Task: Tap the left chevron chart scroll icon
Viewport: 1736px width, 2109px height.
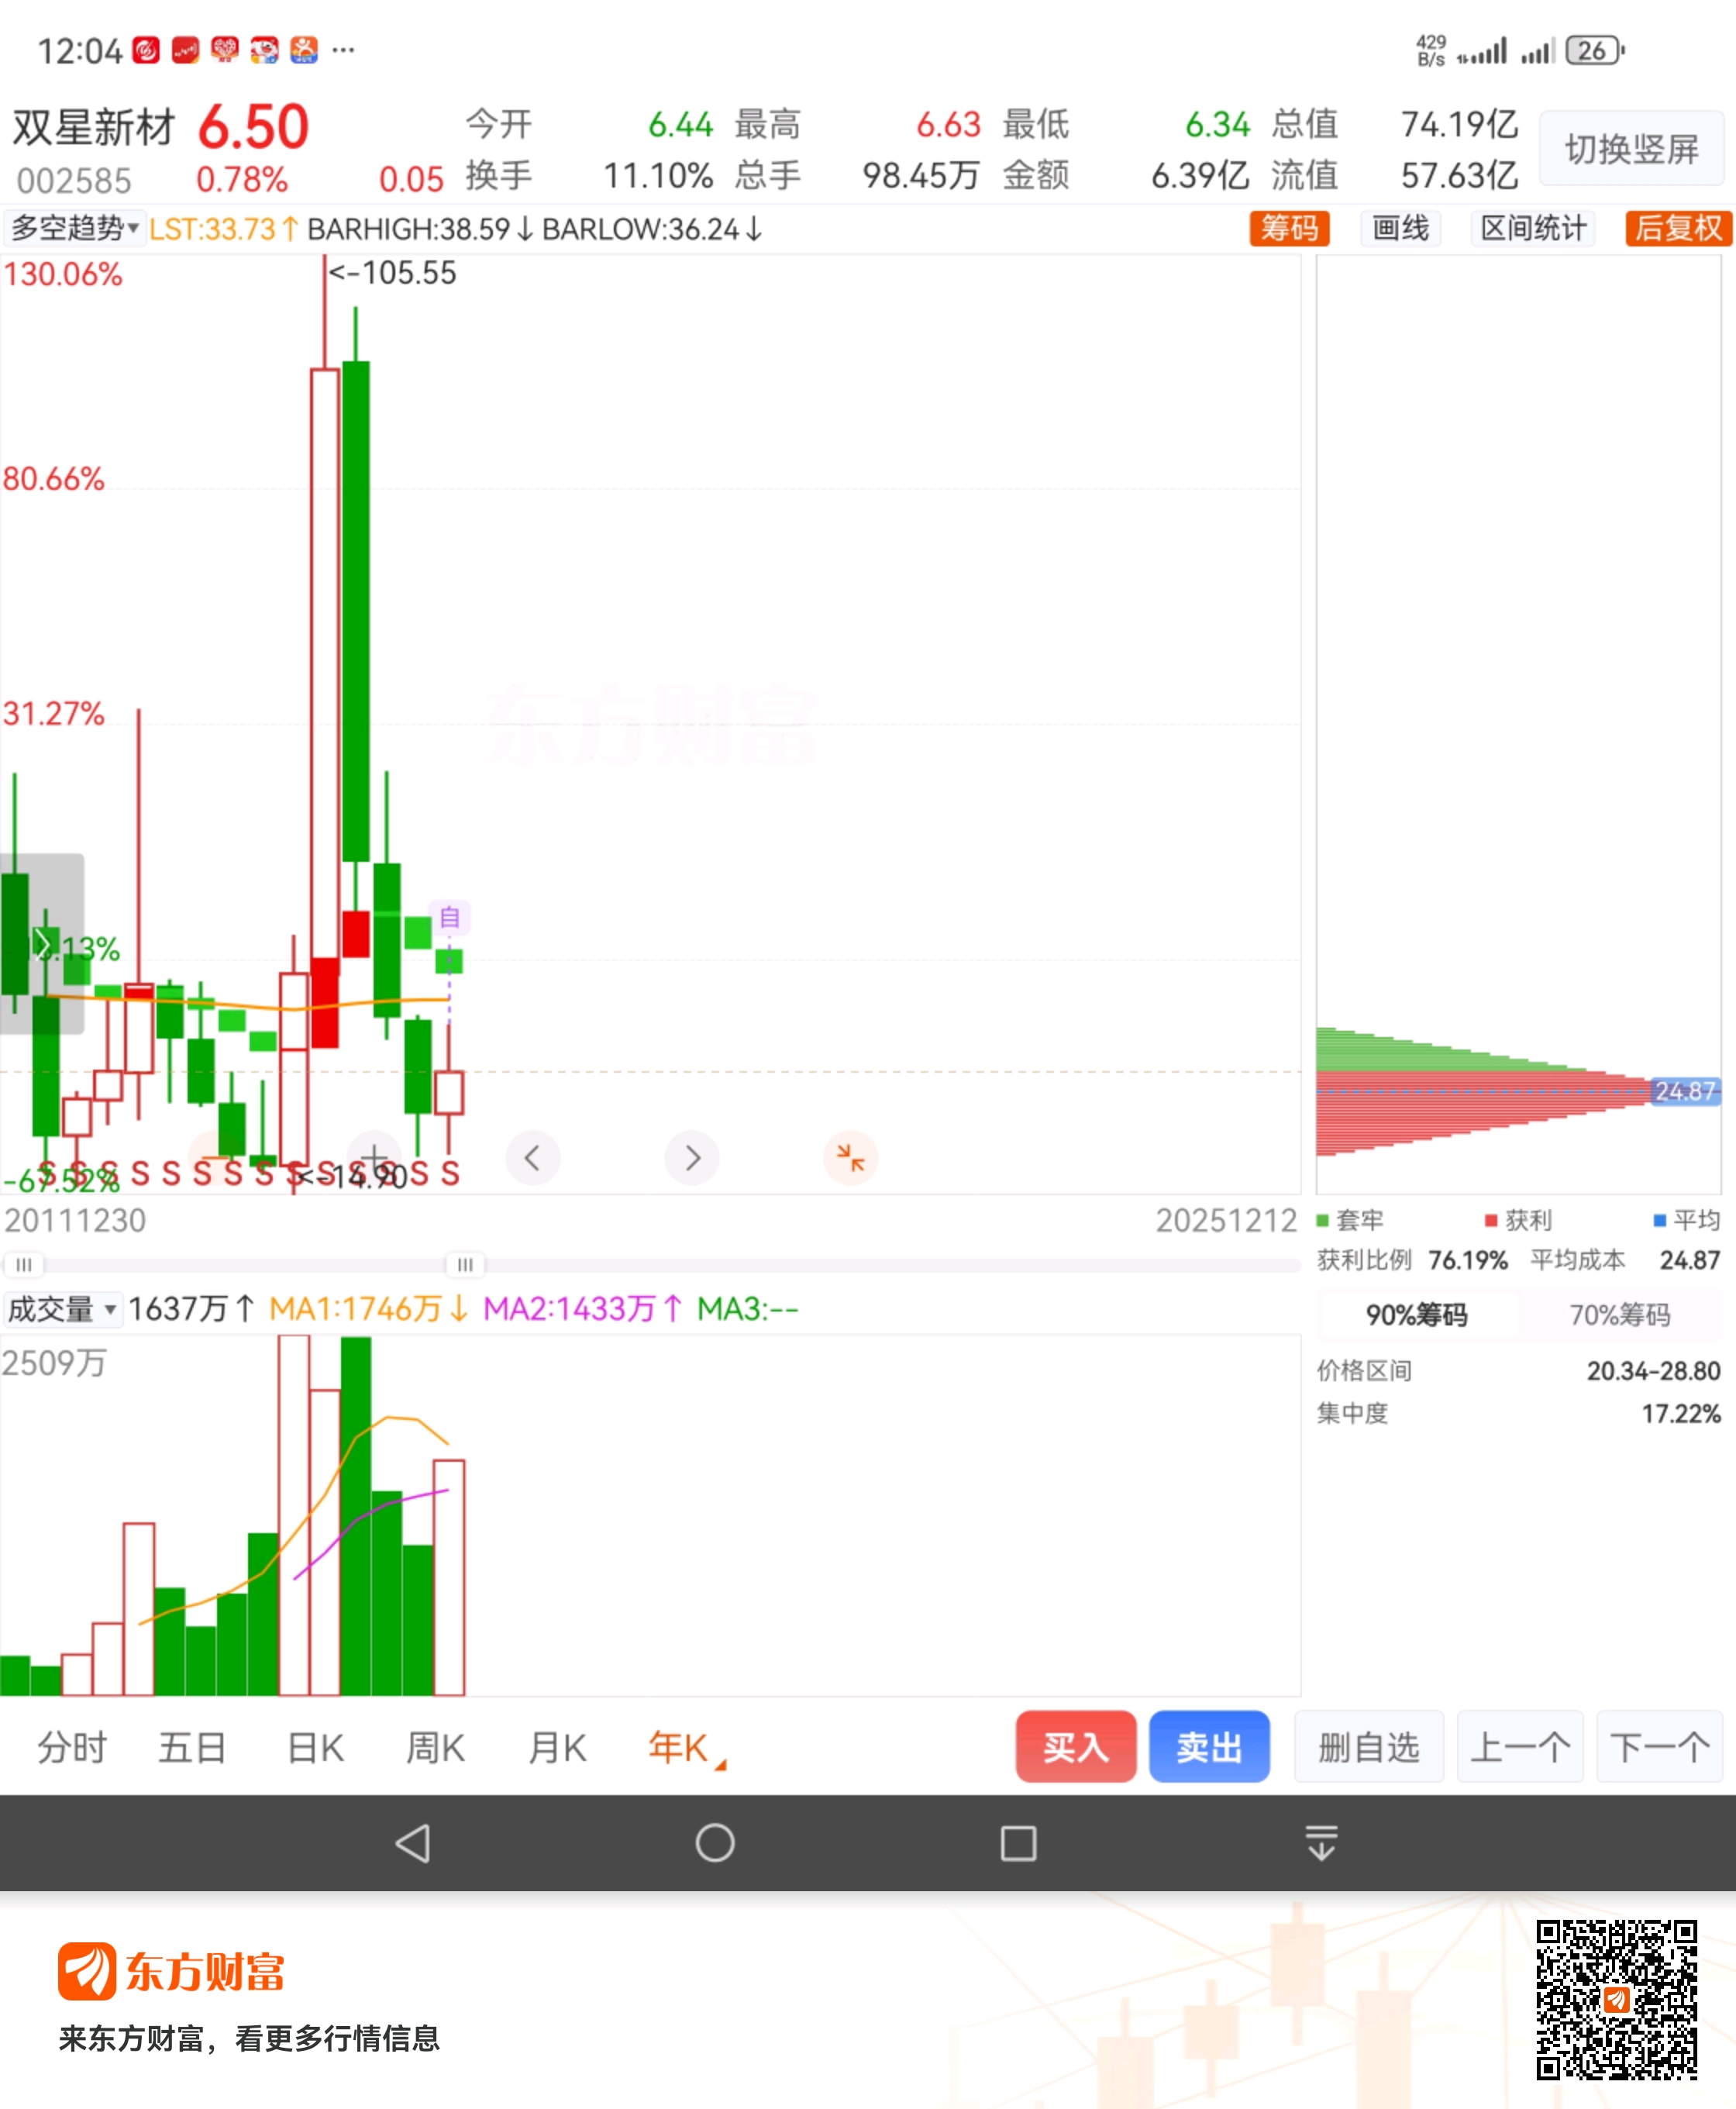Action: 533,1158
